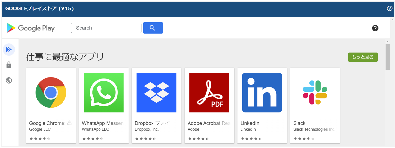Open the Slack app icon
395x148 pixels.
[x=315, y=93]
